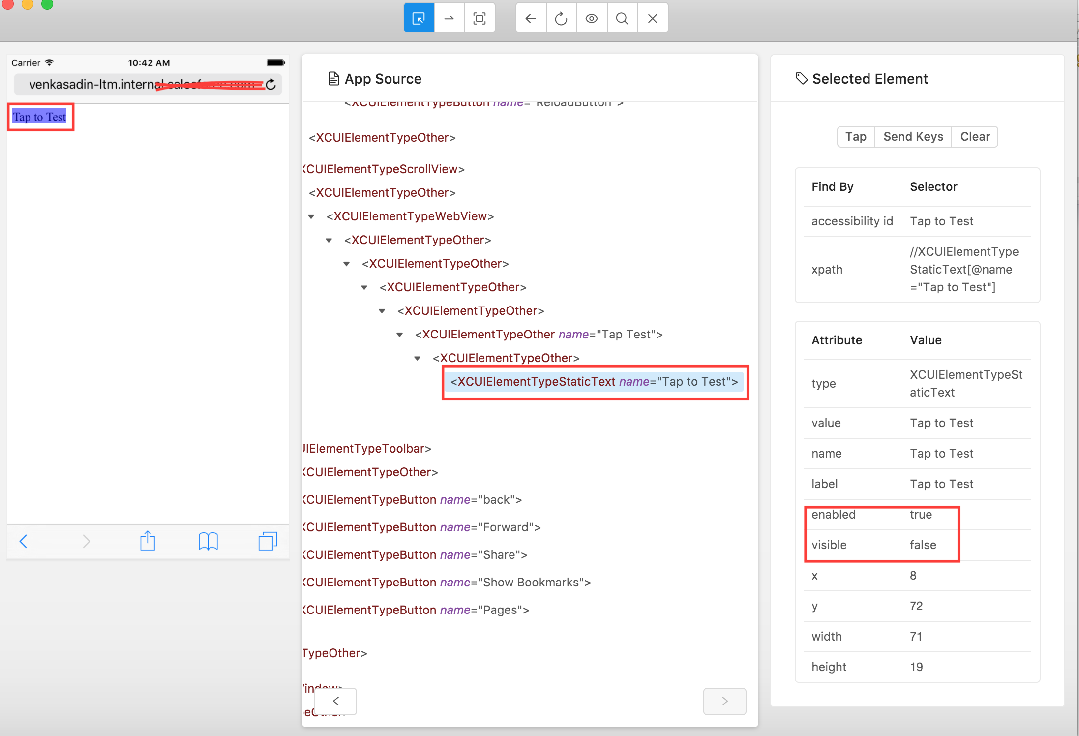Open bookmarks icon in Safari toolbar
Screen dimensions: 1079x736
[208, 541]
